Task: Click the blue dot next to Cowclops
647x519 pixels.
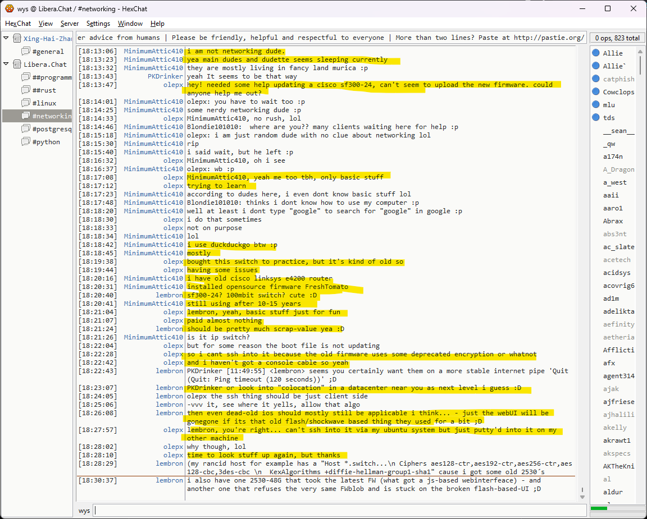Action: pyautogui.click(x=595, y=92)
